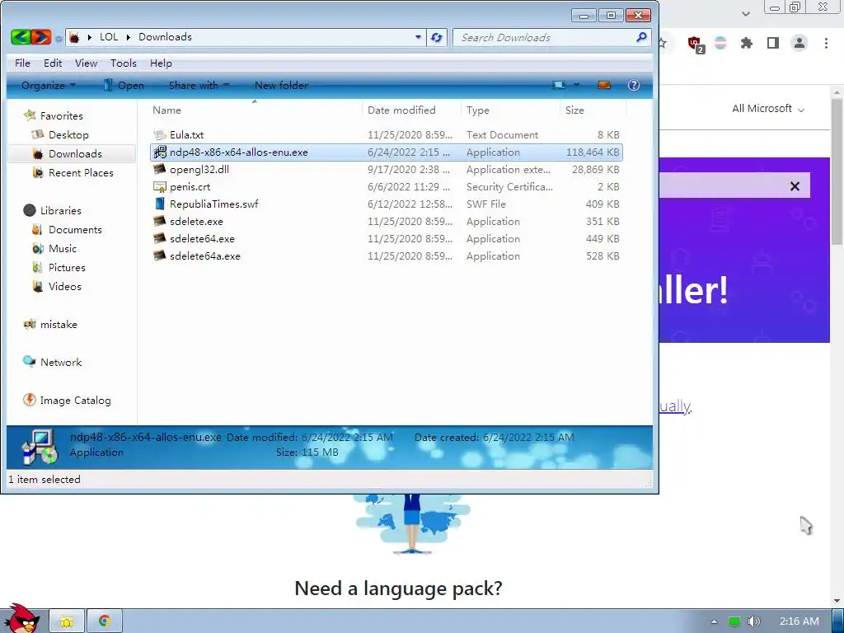This screenshot has height=633, width=844.
Task: Click the sdelete.exe file icon
Action: pos(159,221)
